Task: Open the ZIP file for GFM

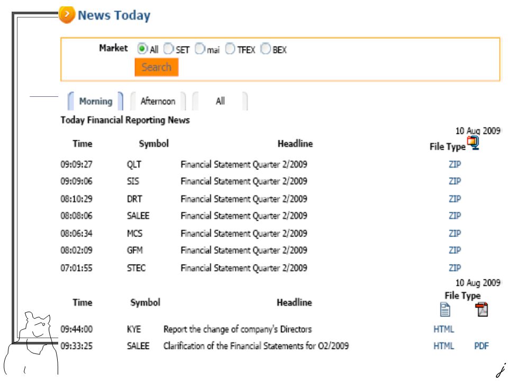Action: tap(455, 250)
